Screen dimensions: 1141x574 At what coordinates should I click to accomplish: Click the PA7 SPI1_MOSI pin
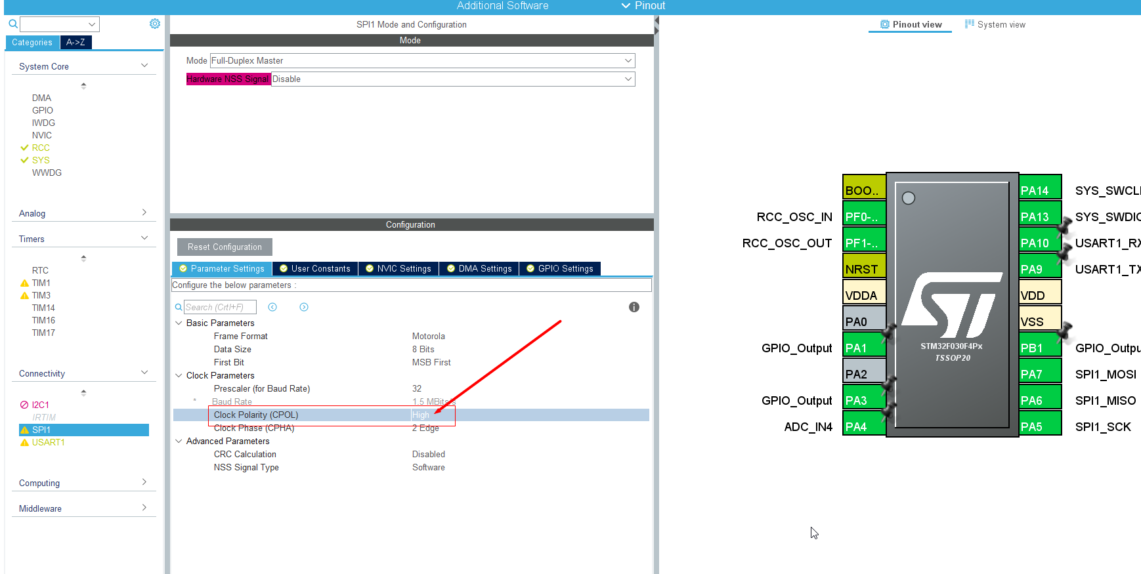(x=1040, y=371)
